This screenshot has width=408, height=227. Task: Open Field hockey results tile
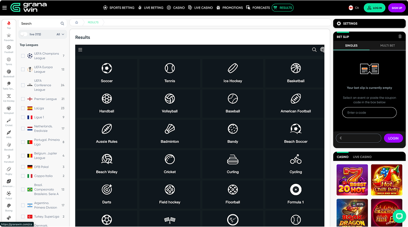point(170,195)
